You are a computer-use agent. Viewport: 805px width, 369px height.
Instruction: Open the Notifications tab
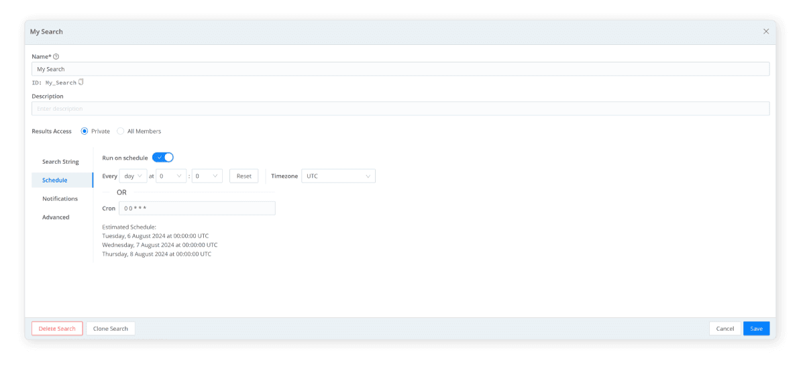(x=60, y=199)
